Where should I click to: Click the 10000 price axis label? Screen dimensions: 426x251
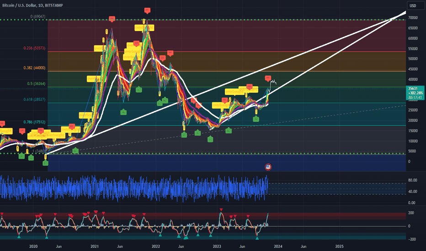pos(413,141)
